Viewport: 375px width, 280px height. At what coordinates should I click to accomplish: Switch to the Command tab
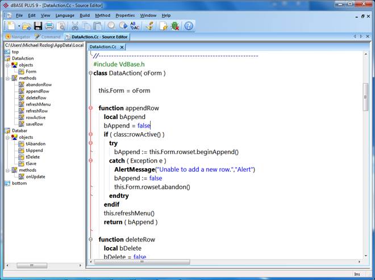tap(51, 37)
